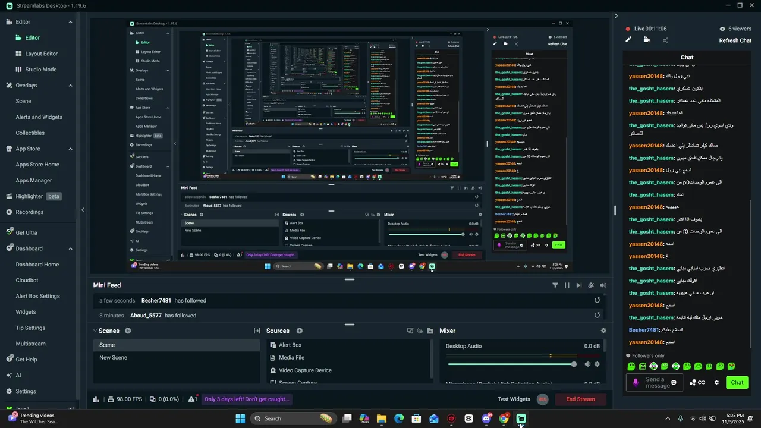Open Alerts and Widgets in sidebar
761x428 pixels.
39,117
